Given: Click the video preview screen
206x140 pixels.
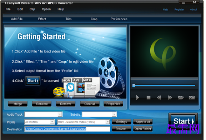Looking at the screenshot, I should pyautogui.click(x=164, y=52).
